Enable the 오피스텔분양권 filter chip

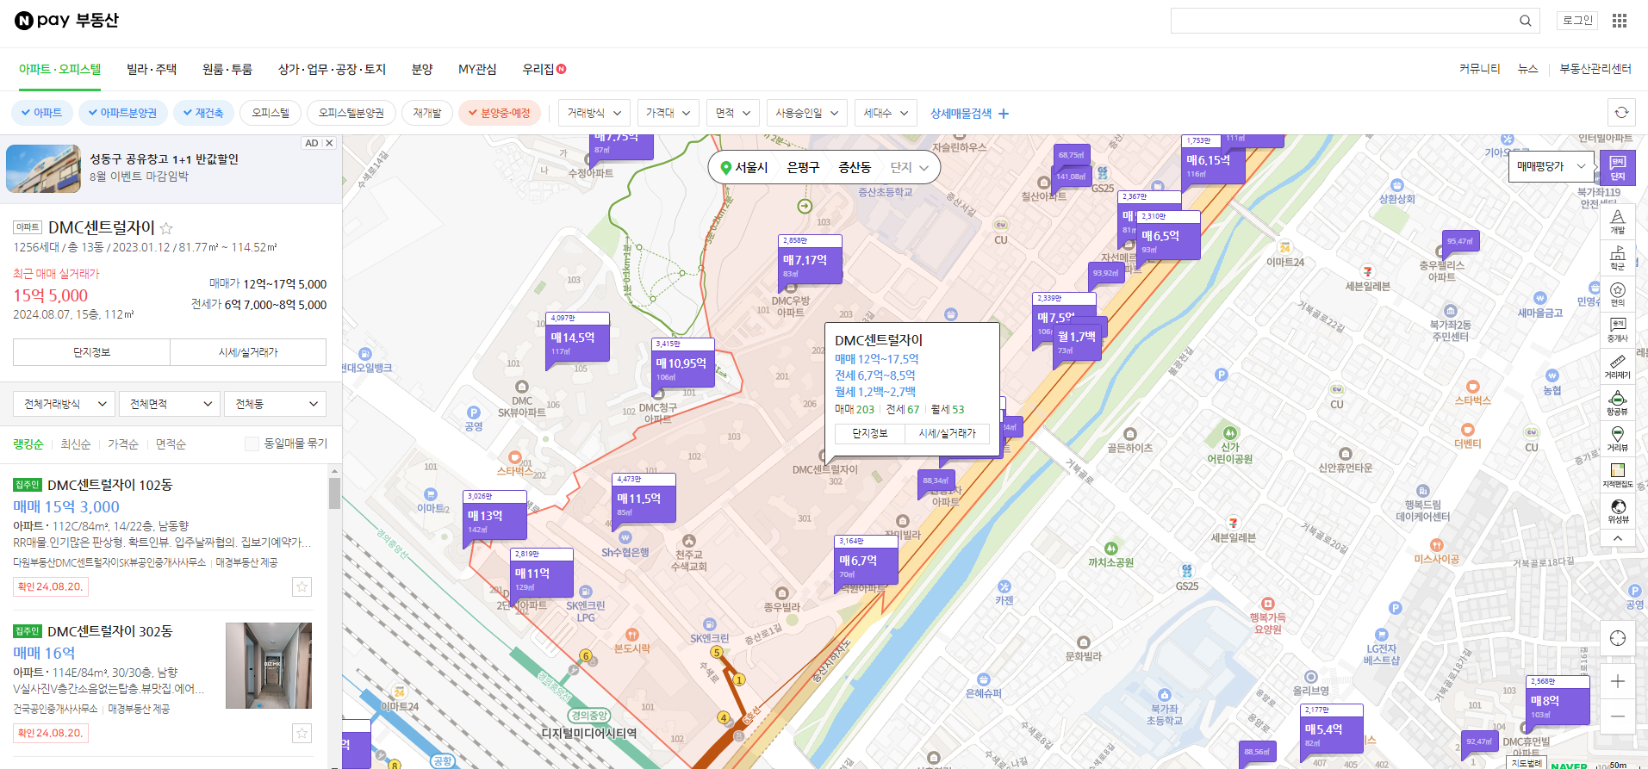click(x=351, y=113)
